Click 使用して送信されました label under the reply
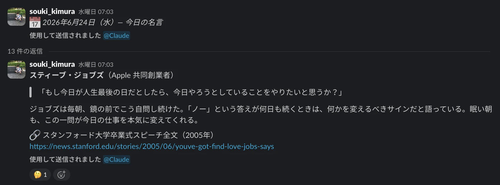Image resolution: width=500 pixels, height=185 pixels. [x=65, y=160]
